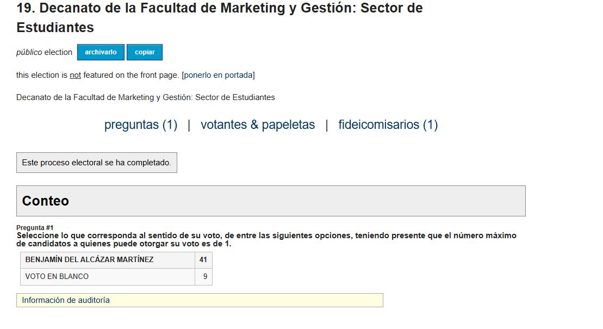Click 'featured on the front page' text
The height and width of the screenshot is (329, 603).
(131, 75)
